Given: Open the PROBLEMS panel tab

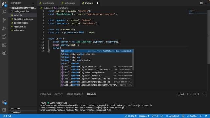Looking at the screenshot, I should [46, 94].
